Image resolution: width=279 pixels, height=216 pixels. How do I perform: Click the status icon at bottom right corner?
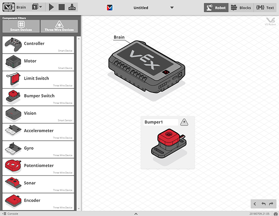tap(276, 214)
